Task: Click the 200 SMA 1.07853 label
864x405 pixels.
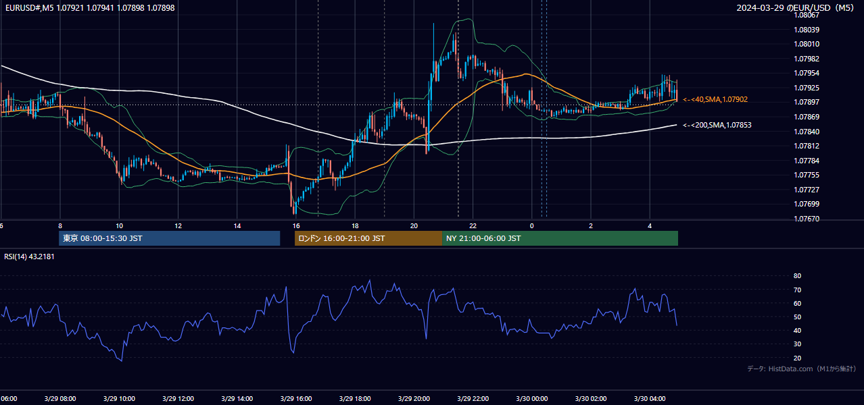Action: pyautogui.click(x=717, y=126)
